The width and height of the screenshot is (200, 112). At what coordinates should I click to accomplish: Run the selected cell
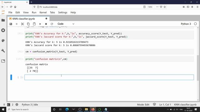coord(40,24)
